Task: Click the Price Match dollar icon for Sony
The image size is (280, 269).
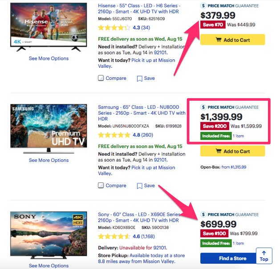Action: tap(203, 215)
